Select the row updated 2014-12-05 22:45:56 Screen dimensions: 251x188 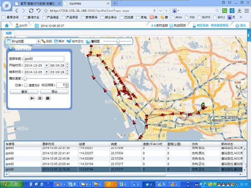pyautogui.click(x=124, y=159)
